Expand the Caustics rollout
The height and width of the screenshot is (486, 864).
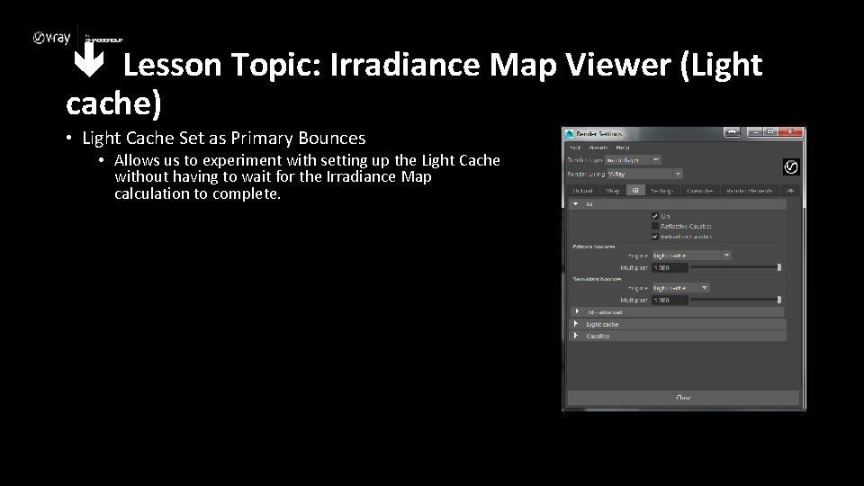click(x=677, y=336)
